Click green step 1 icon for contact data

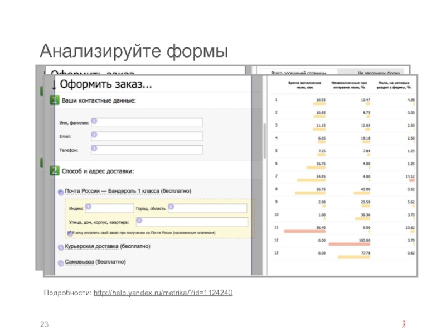click(54, 100)
